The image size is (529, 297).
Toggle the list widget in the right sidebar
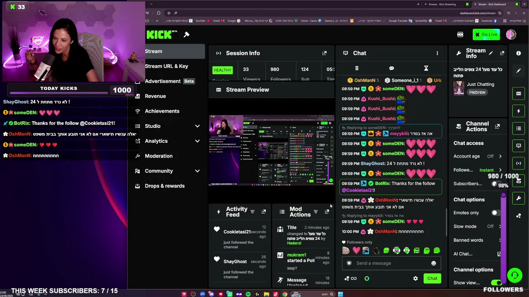519,128
